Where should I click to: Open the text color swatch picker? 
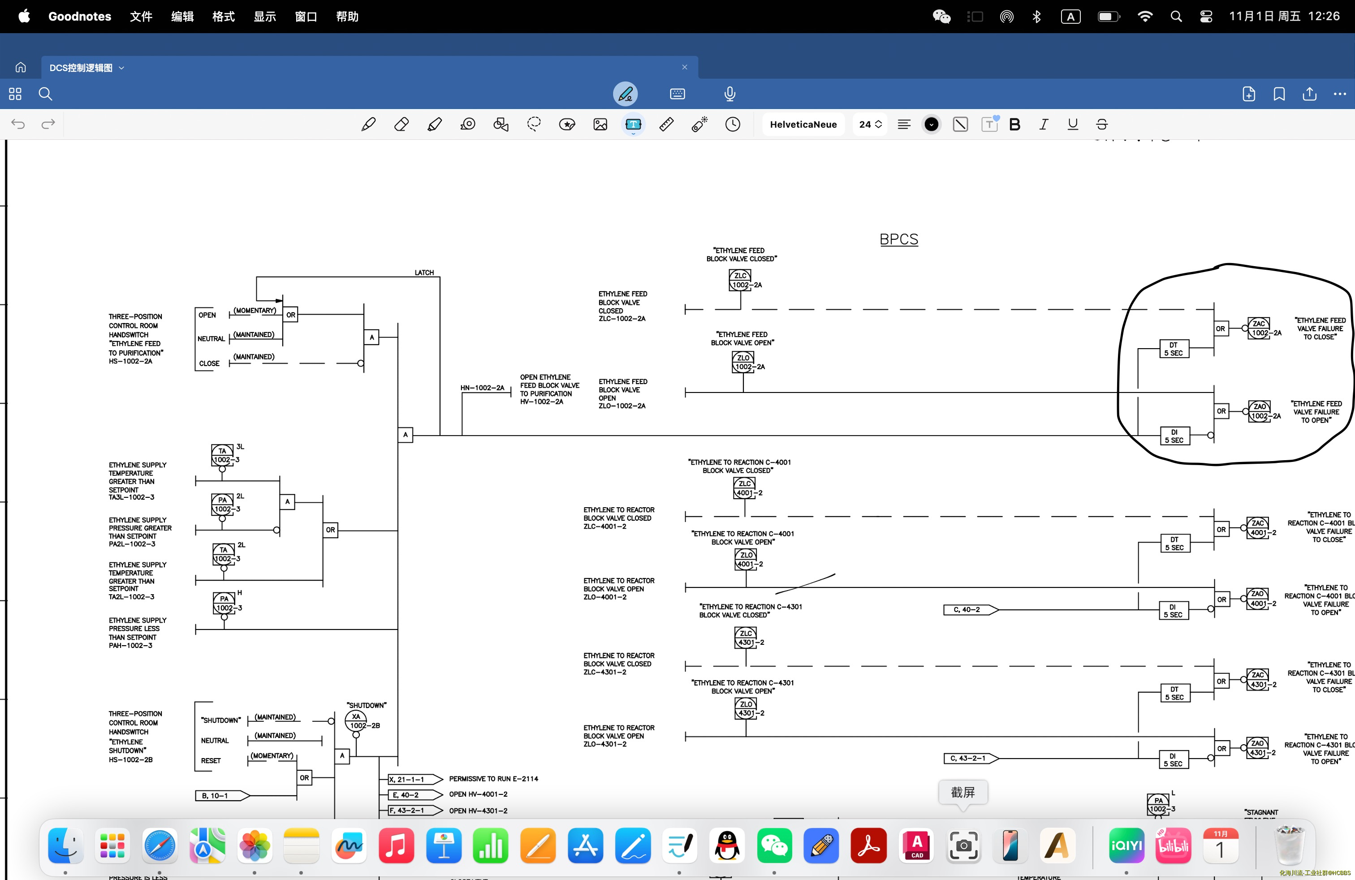tap(932, 124)
